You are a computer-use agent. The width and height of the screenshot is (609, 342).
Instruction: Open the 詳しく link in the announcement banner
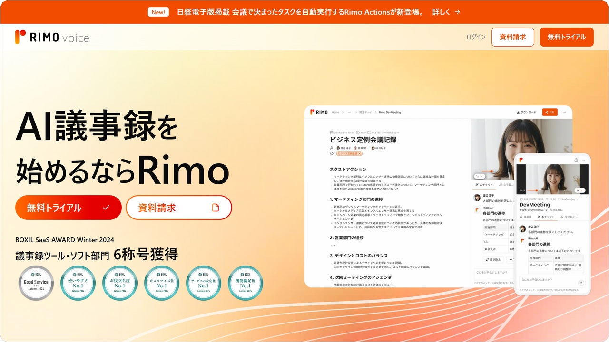446,12
